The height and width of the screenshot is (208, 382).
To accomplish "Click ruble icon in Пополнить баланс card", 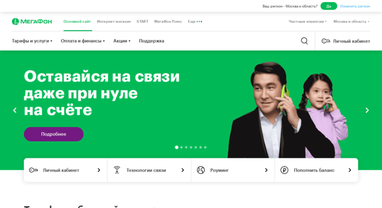I will click(x=284, y=170).
